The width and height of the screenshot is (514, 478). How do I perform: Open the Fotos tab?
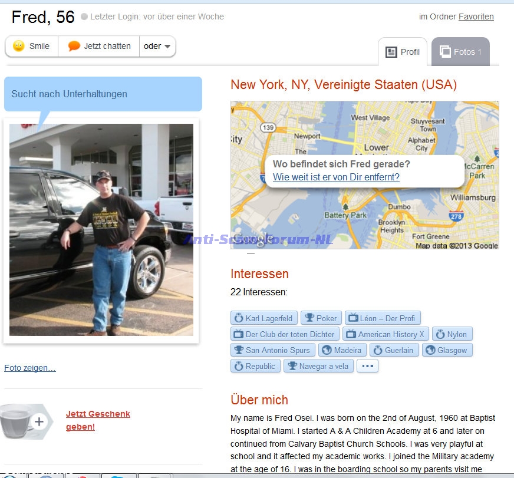[460, 52]
